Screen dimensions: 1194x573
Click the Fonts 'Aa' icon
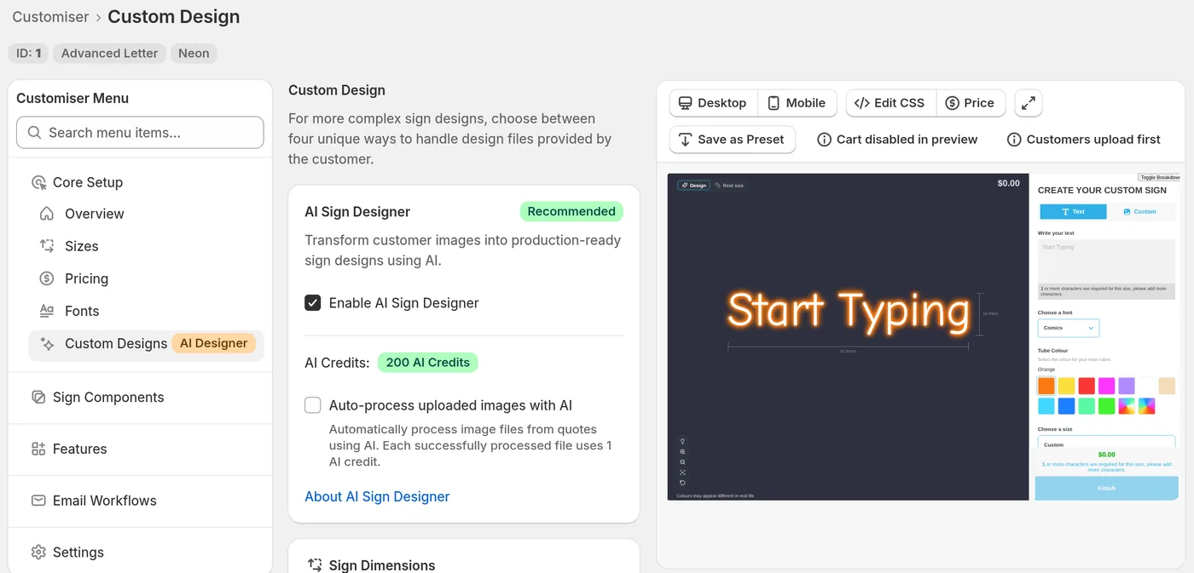click(47, 311)
